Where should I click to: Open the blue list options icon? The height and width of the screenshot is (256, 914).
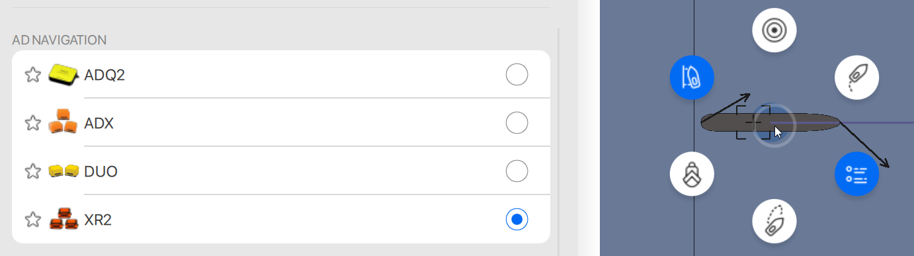click(856, 175)
